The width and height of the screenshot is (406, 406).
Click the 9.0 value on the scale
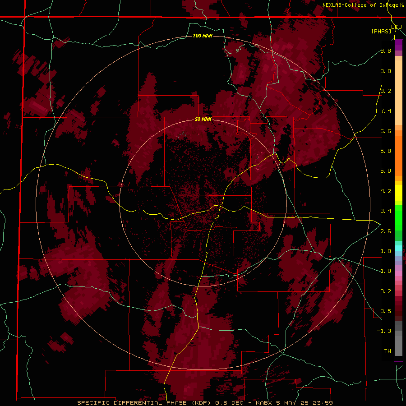[x=386, y=71]
